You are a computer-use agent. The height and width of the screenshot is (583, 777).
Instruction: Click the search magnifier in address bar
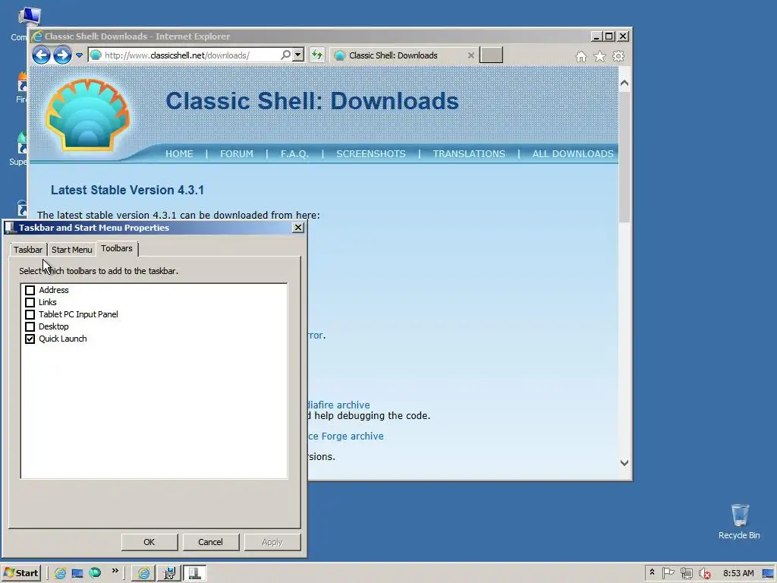pos(285,55)
